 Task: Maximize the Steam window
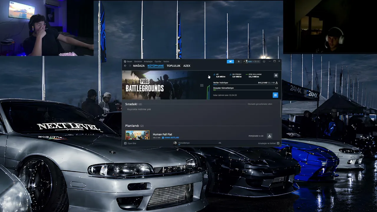275,61
